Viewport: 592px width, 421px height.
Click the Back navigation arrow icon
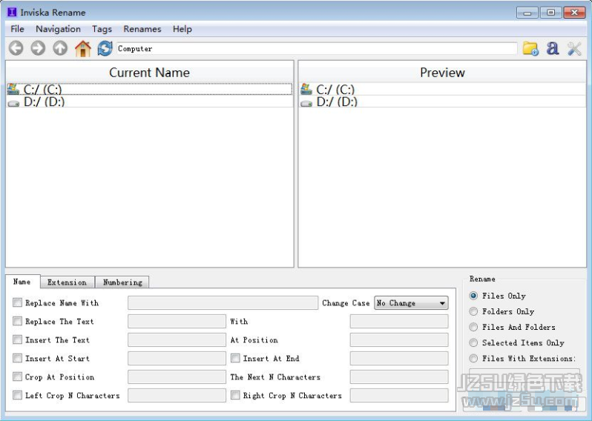click(16, 48)
